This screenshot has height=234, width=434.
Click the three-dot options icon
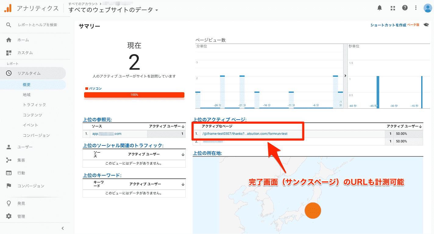coord(416,8)
